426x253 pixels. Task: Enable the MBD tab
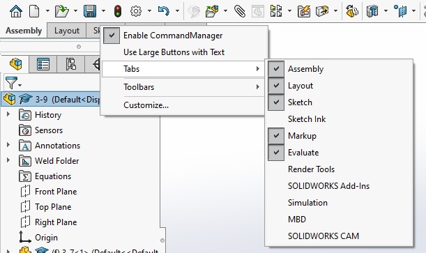pos(297,220)
